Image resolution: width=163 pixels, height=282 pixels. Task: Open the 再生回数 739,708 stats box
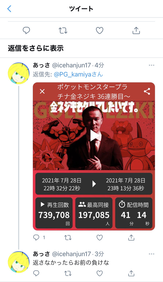[54, 213]
